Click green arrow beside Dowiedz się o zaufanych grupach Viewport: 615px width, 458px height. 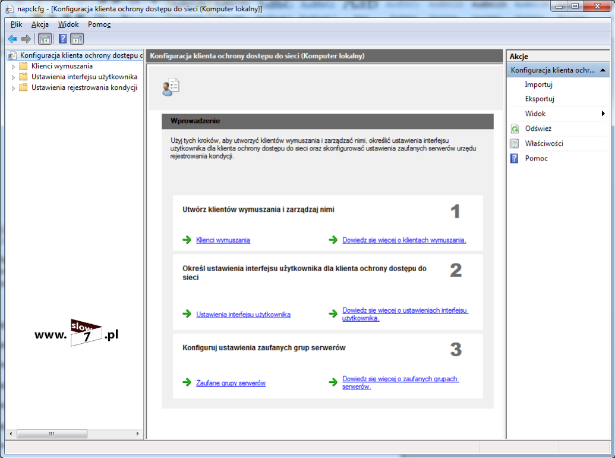[x=333, y=382]
